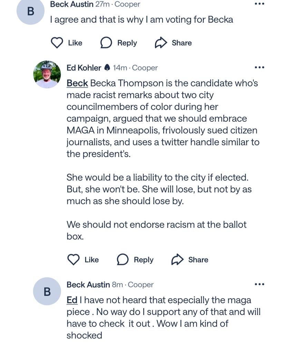Follow the underlined "Ed" mention in Beck's reply
283x345 pixels.
click(72, 300)
